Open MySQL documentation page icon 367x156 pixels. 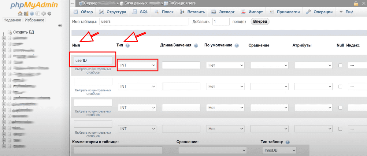click(37, 13)
